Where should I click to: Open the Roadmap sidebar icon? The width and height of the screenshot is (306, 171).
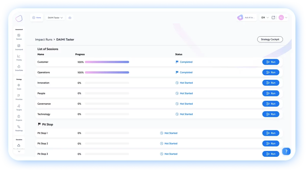click(x=19, y=127)
